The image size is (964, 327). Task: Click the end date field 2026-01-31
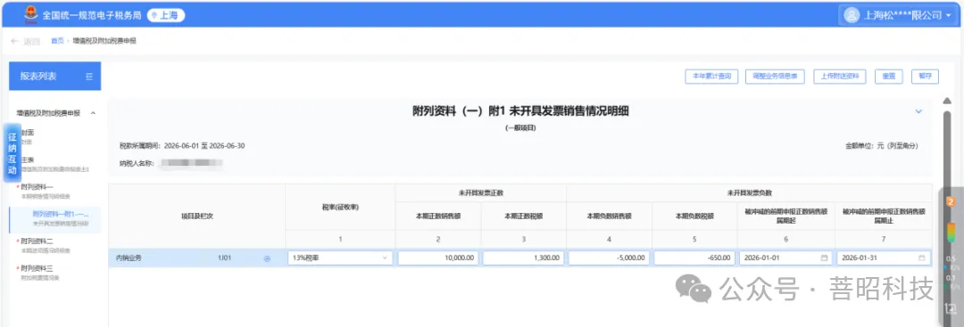click(x=883, y=258)
